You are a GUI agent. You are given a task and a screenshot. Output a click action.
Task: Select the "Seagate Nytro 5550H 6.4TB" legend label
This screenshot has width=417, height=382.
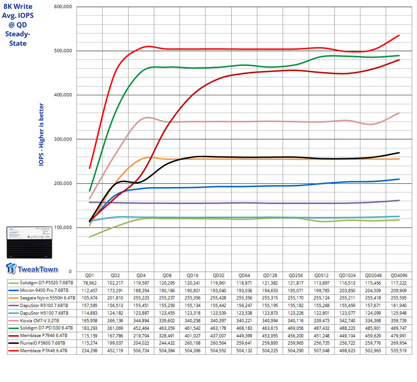[x=48, y=298]
